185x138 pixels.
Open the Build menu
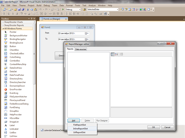[39, 5]
